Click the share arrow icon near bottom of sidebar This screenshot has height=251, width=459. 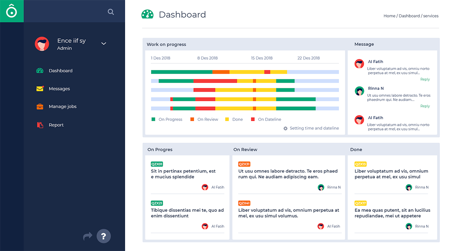click(x=87, y=236)
